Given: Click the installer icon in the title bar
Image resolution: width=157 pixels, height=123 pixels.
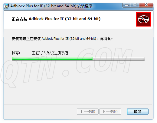Looking at the screenshot, I should click(6, 6).
